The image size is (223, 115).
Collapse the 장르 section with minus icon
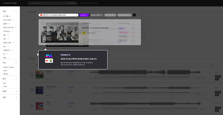[16, 11]
